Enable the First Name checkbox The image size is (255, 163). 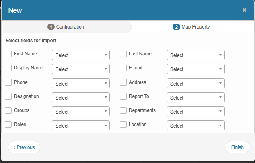pyautogui.click(x=8, y=54)
